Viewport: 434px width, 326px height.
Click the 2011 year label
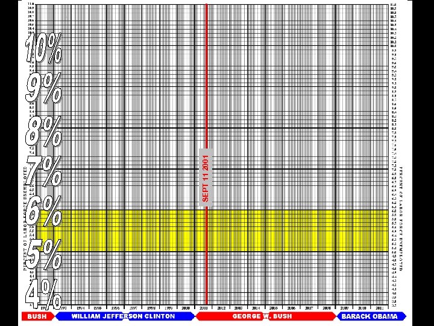click(380, 308)
